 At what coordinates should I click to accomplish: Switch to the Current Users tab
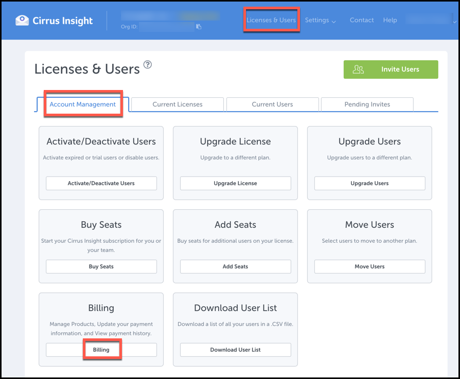tap(272, 104)
